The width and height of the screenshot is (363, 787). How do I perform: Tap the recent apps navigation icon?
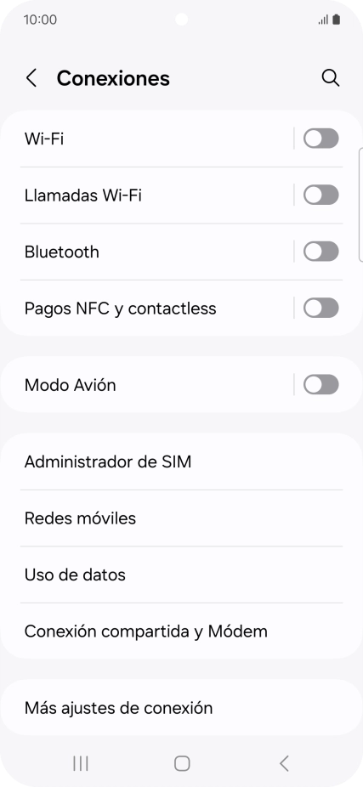coord(80,763)
